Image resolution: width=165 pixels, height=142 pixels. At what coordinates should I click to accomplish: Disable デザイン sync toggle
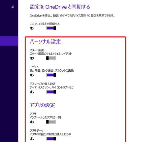[51, 75]
